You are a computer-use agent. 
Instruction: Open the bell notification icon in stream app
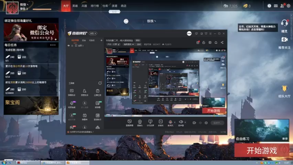216,43
